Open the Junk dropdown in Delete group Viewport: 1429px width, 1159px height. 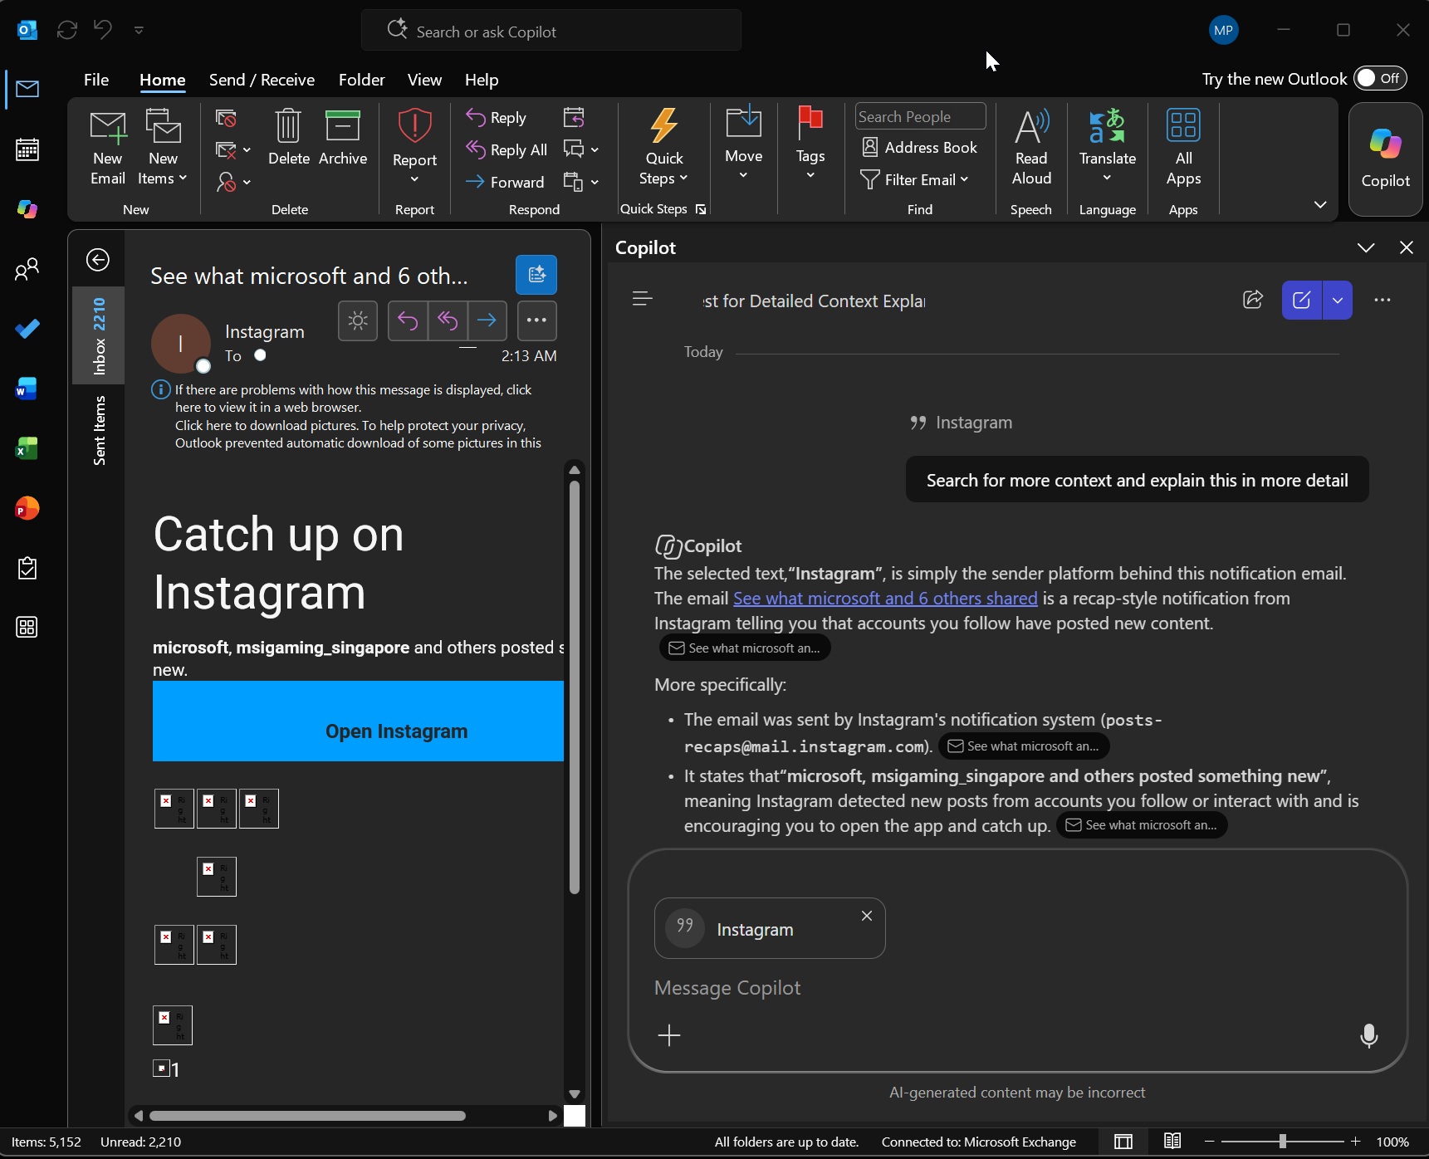[247, 182]
